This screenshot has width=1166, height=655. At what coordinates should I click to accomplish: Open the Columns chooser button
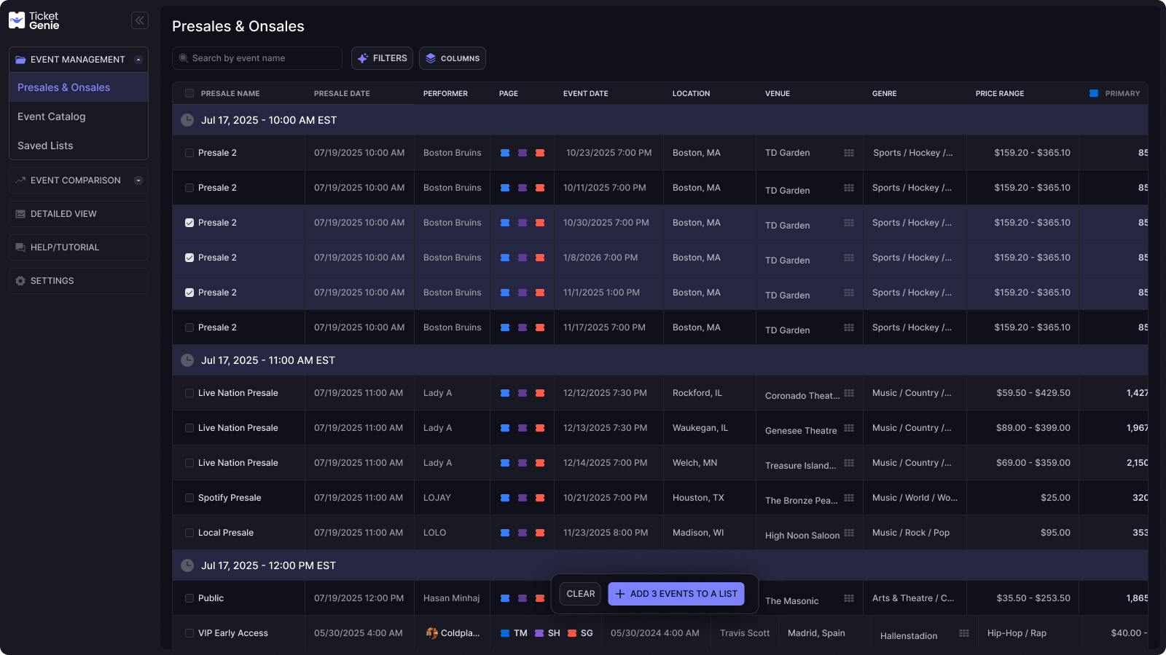[453, 58]
